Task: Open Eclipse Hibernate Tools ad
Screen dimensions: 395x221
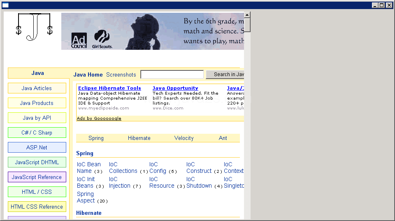Action: (x=109, y=88)
